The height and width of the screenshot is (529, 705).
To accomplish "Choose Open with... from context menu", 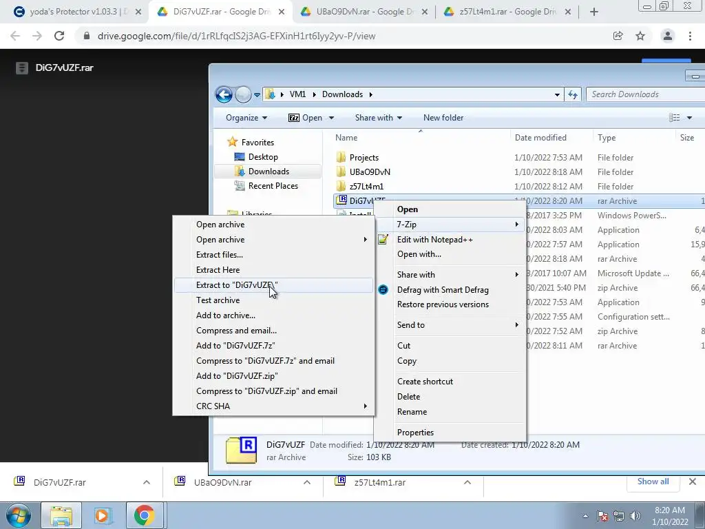I will tap(450, 253).
